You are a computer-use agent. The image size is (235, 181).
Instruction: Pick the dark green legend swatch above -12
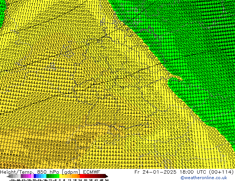click(x=48, y=176)
